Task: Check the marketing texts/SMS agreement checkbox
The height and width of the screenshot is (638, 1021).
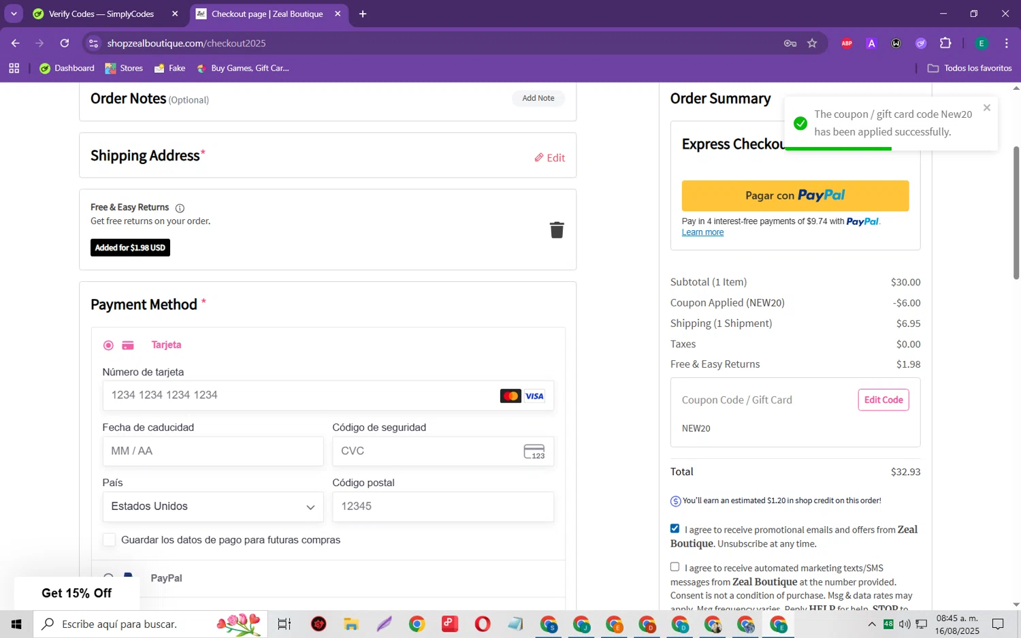Action: tap(675, 567)
